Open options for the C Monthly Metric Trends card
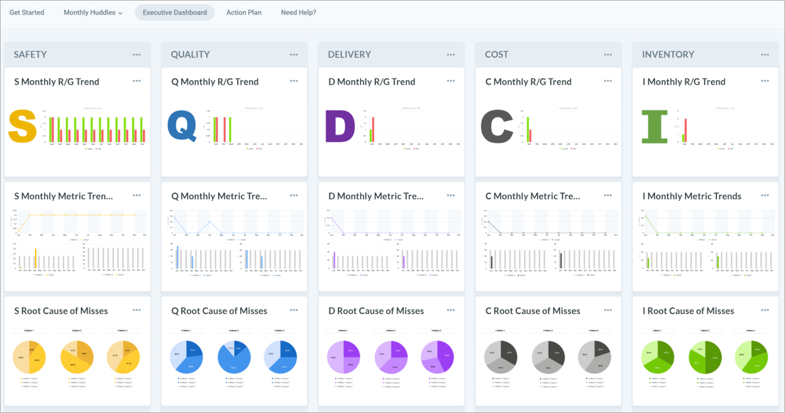 click(607, 196)
